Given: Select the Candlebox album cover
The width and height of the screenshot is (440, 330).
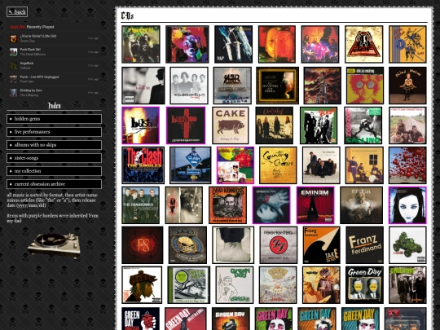Looking at the screenshot, I should tap(274, 125).
